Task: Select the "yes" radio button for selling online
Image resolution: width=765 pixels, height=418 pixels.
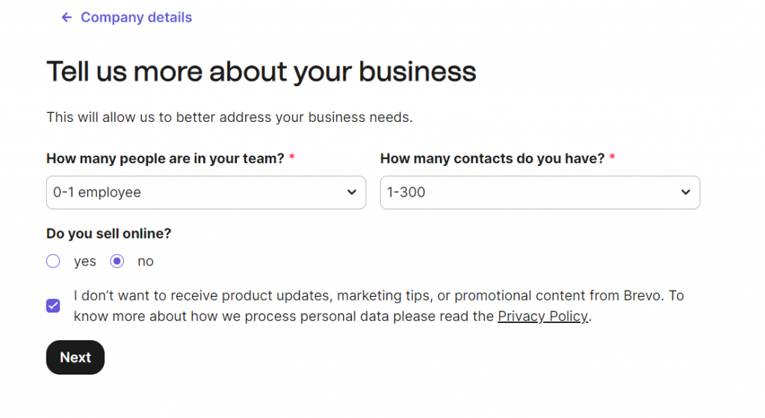Action: [53, 261]
